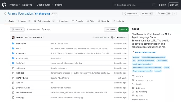The width and height of the screenshot is (181, 102).
Task: Expand the Solutions menu
Action: coord(28,5)
